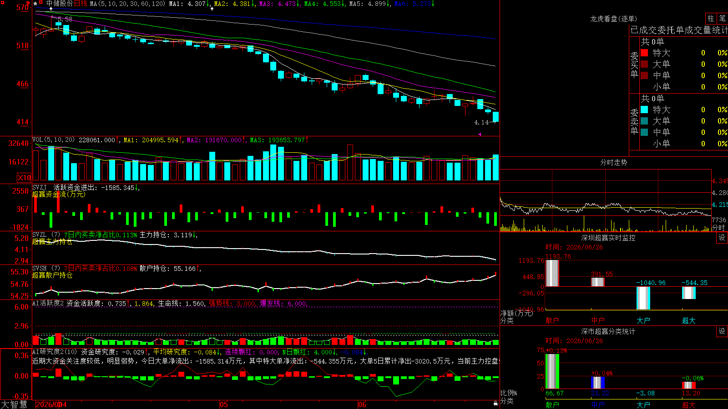Click the 深圳超赢实时监控 panel title
This screenshot has width=728, height=409.
click(608, 238)
